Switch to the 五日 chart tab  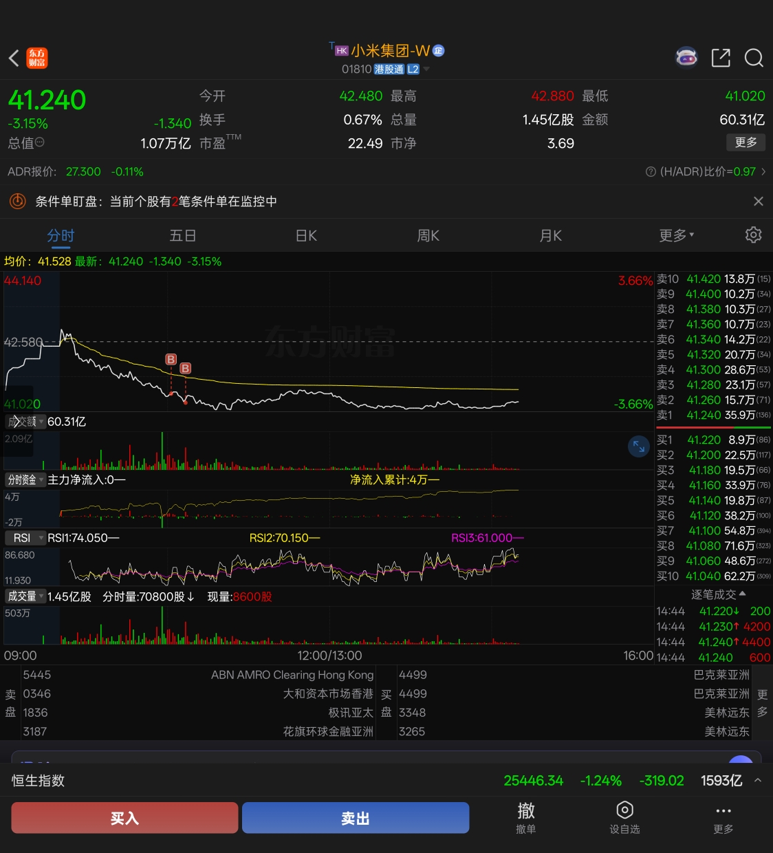183,236
